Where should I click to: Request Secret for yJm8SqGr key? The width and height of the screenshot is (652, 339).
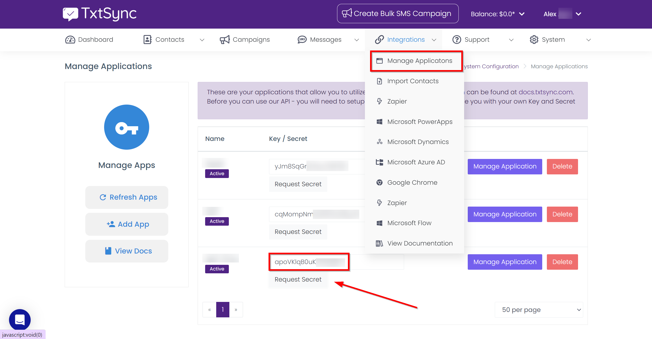point(298,184)
